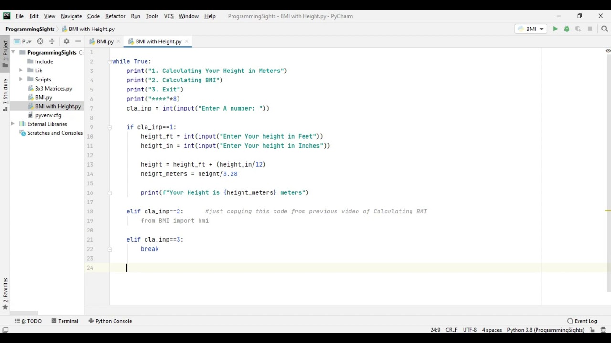Viewport: 611px width, 343px height.
Task: Hide the project tool window
Action: [78, 41]
